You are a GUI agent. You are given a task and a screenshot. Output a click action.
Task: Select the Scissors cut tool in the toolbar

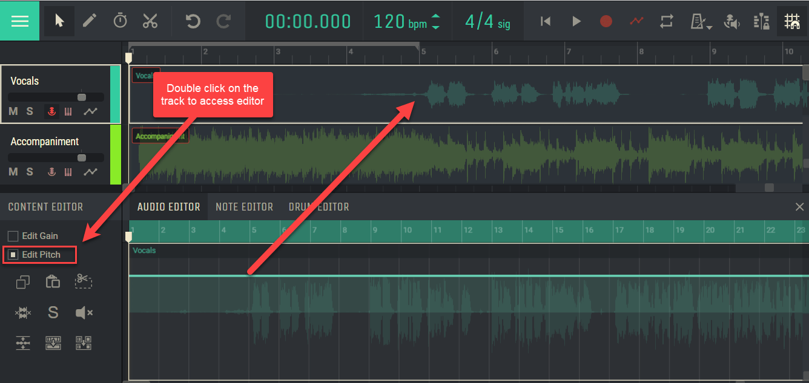[x=150, y=21]
